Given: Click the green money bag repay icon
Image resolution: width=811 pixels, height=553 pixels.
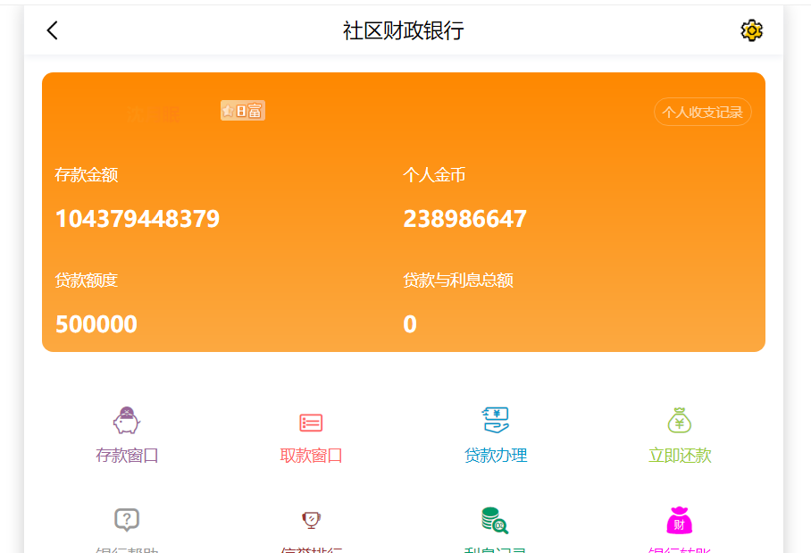Looking at the screenshot, I should [x=680, y=420].
